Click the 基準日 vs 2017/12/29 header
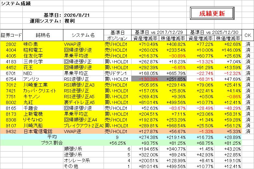254x169 pixels. pos(159,32)
